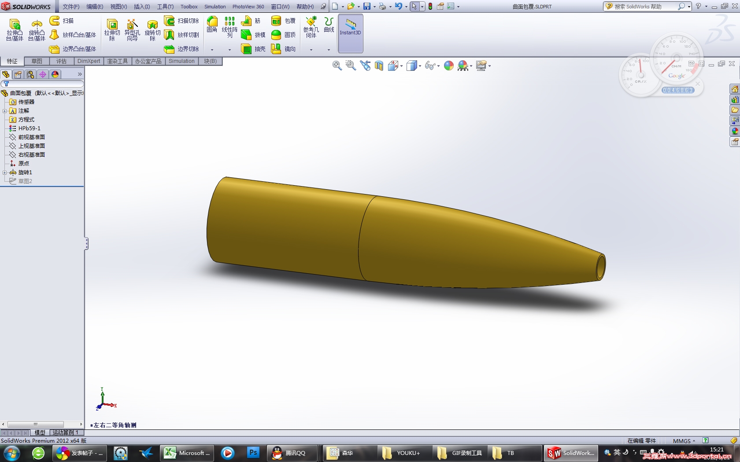Open the Windows Start button
The height and width of the screenshot is (462, 740).
point(11,453)
